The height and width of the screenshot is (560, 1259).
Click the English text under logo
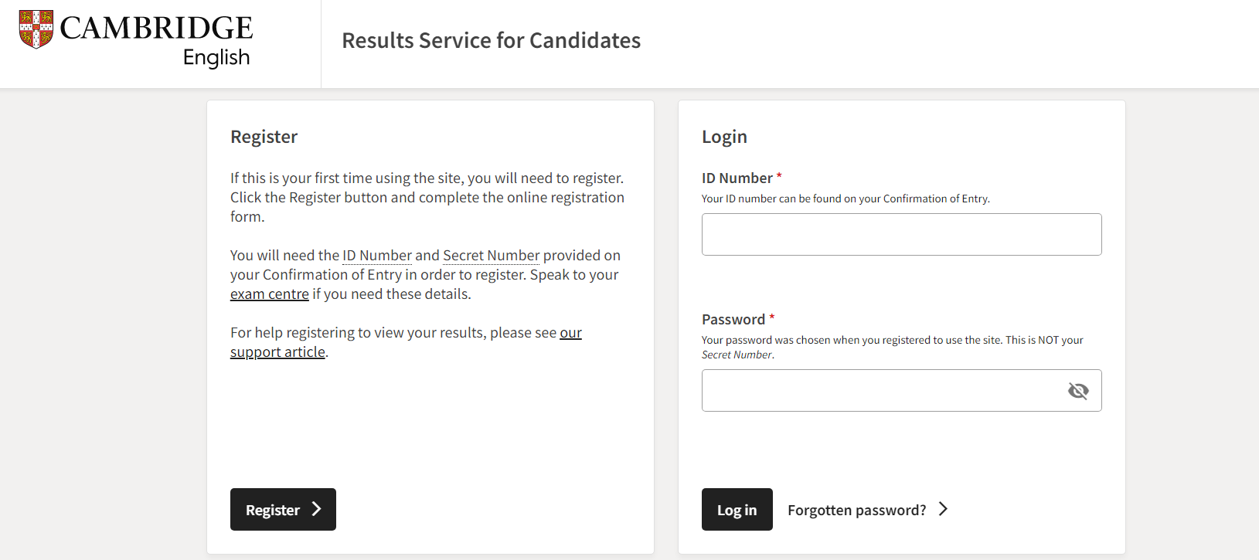click(x=216, y=58)
